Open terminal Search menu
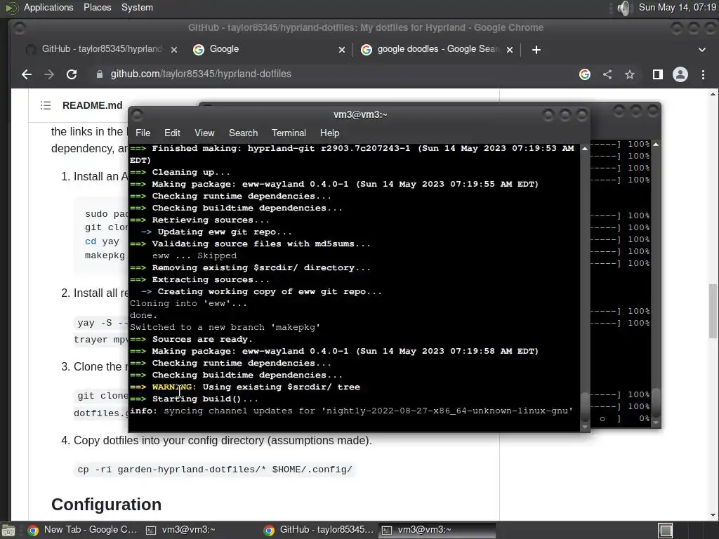The width and height of the screenshot is (719, 539). click(243, 133)
